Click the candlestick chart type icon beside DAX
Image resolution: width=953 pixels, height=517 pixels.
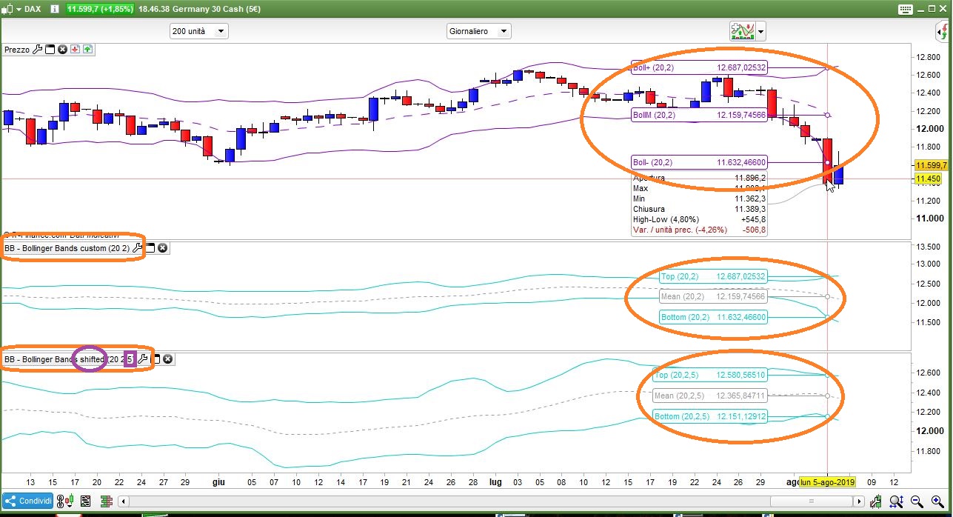[7, 10]
